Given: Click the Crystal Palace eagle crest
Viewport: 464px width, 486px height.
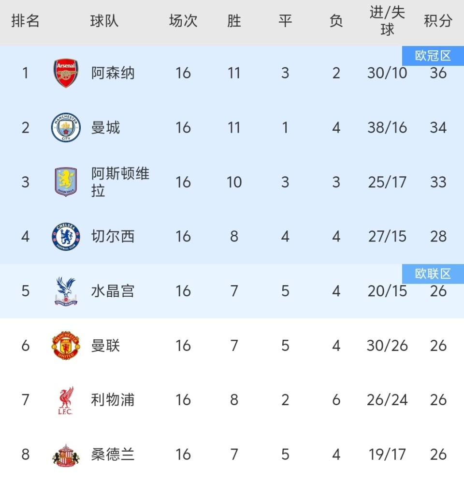Looking at the screenshot, I should click(66, 291).
